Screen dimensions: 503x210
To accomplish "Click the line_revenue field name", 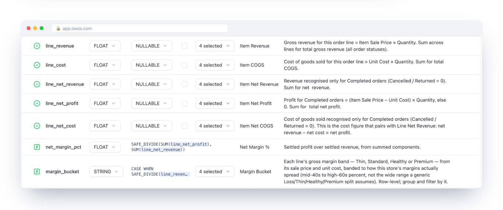I will click(x=60, y=46).
